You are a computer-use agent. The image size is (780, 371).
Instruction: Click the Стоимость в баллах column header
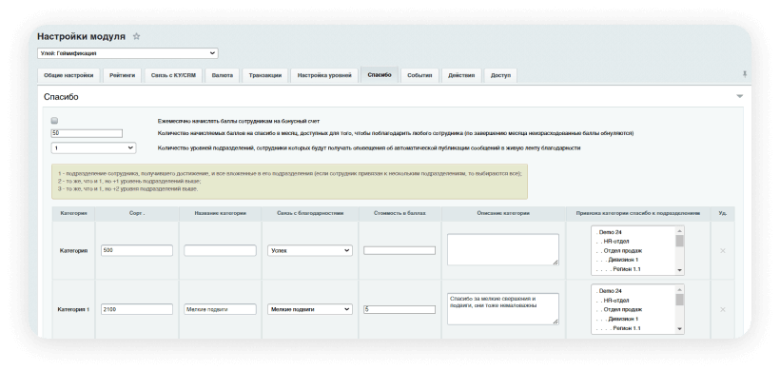400,213
